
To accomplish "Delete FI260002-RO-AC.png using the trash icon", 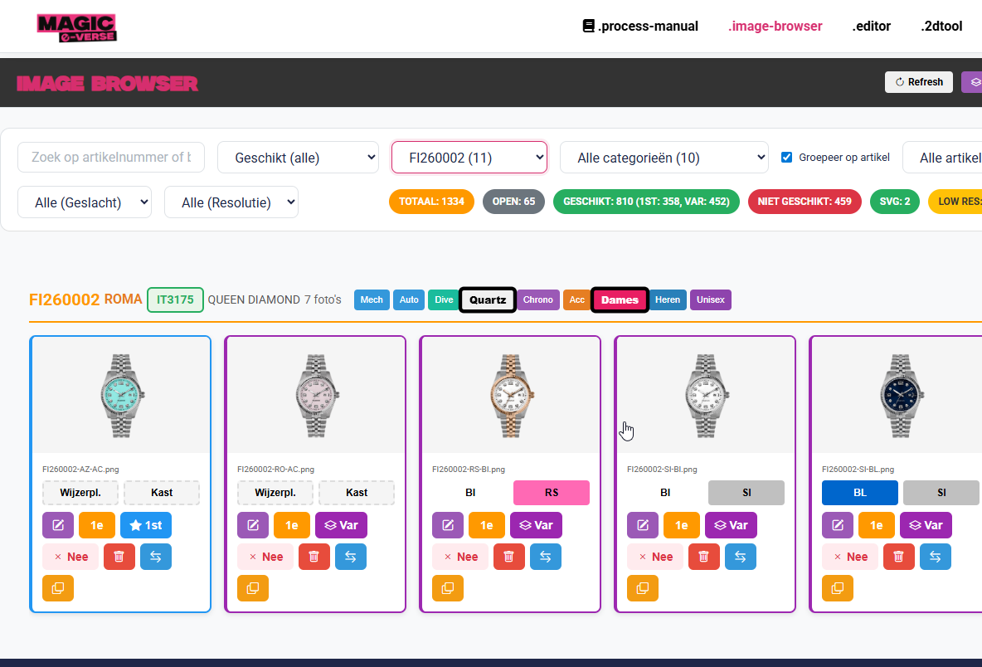I will coord(314,556).
